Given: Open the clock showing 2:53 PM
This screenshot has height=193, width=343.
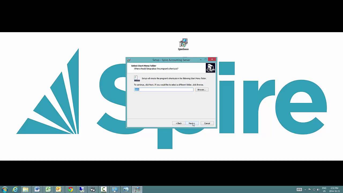Looking at the screenshot, I should coord(334,190).
